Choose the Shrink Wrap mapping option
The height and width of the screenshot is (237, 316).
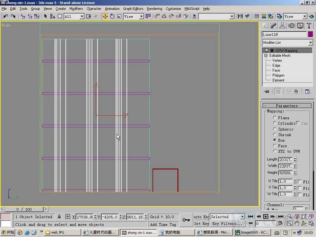274,135
